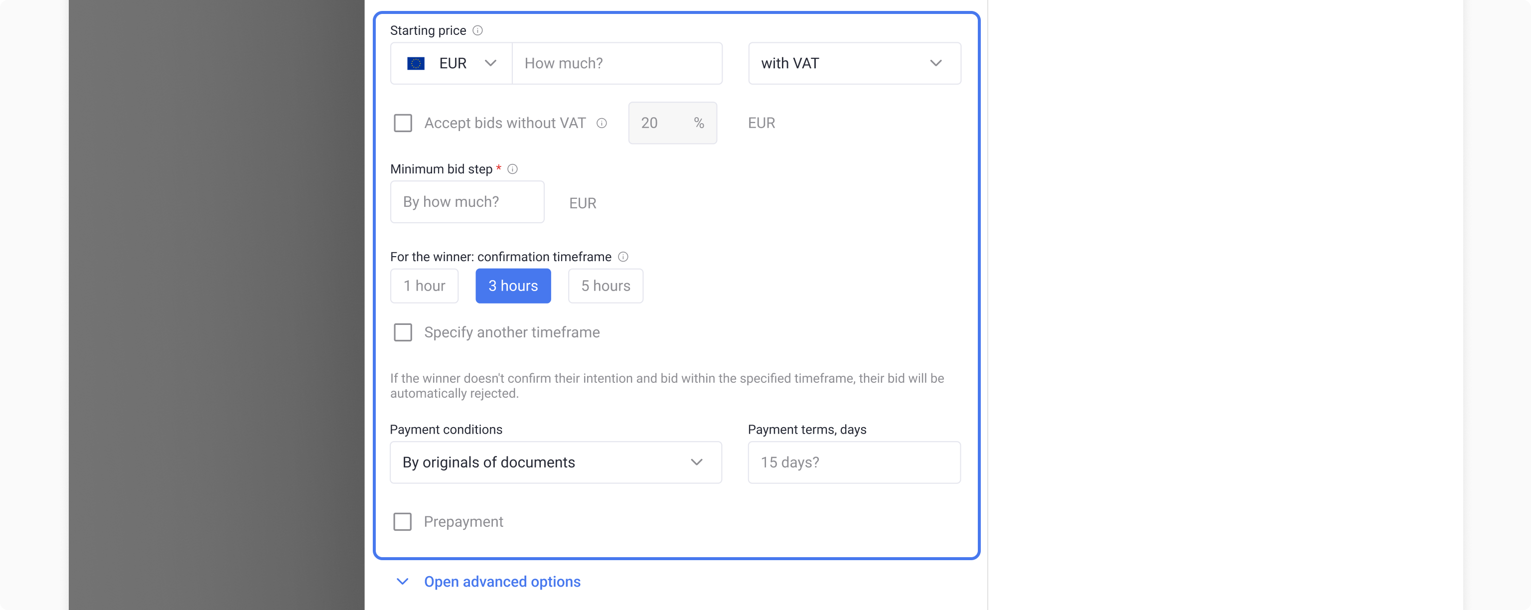The image size is (1531, 610).
Task: Open advanced options link
Action: coord(502,582)
